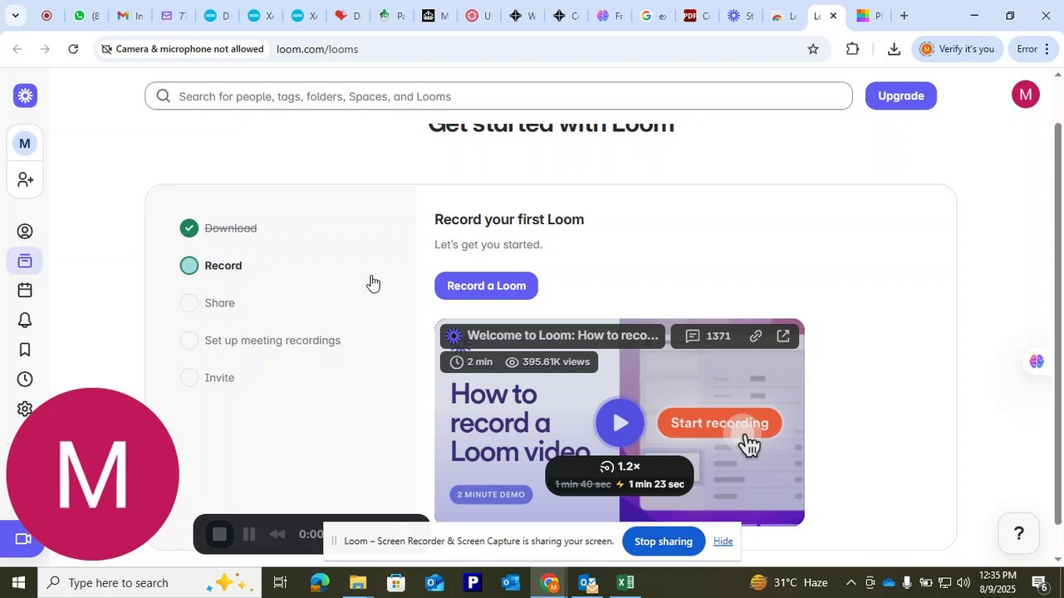This screenshot has height=598, width=1064.
Task: Click the Type here to search taskbar box
Action: point(150,582)
